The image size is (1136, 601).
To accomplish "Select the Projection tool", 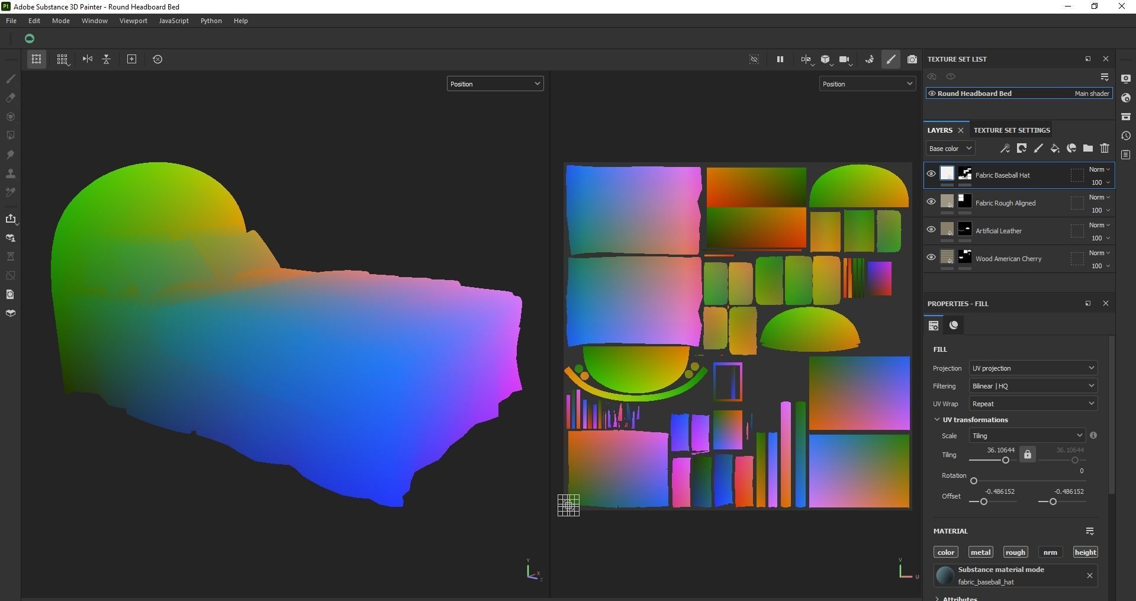I will pyautogui.click(x=11, y=117).
